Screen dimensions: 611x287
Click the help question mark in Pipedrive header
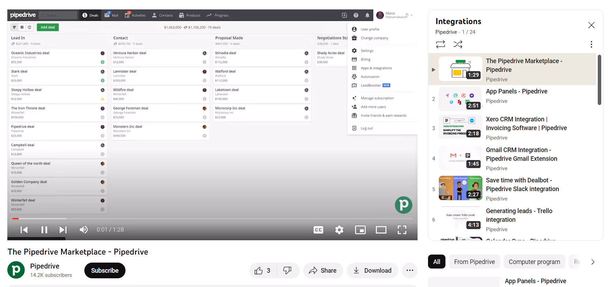356,15
